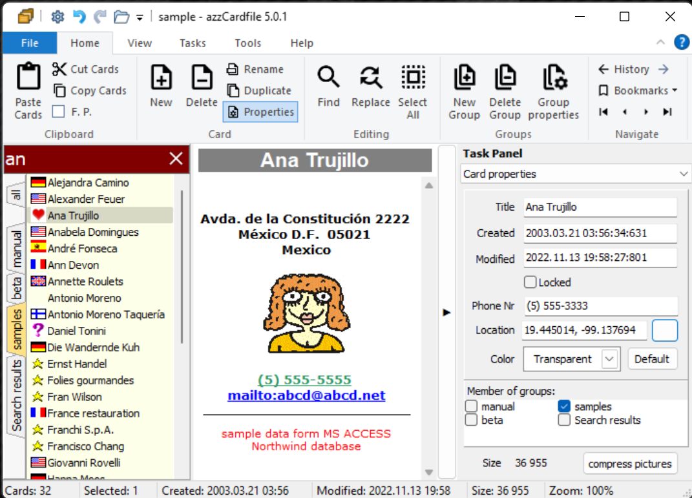This screenshot has width=692, height=498.
Task: Switch to the Tasks ribbon tab
Action: pyautogui.click(x=193, y=43)
